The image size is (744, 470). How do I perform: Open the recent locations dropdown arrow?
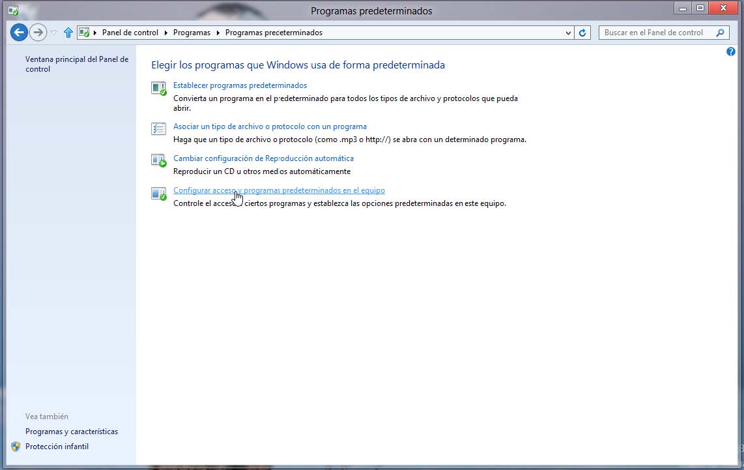tap(53, 33)
